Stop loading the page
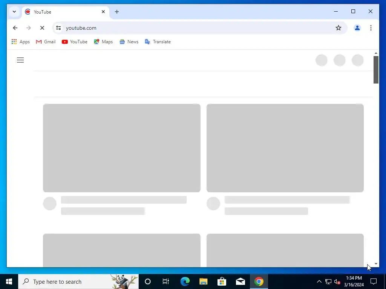 (x=42, y=28)
